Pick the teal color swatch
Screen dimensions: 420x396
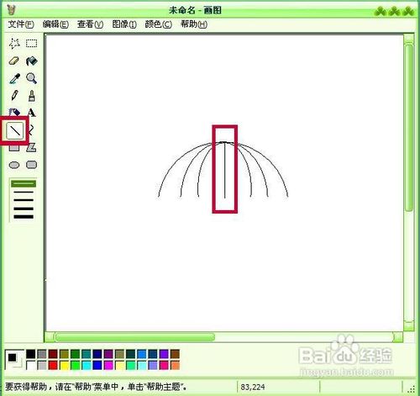point(87,354)
